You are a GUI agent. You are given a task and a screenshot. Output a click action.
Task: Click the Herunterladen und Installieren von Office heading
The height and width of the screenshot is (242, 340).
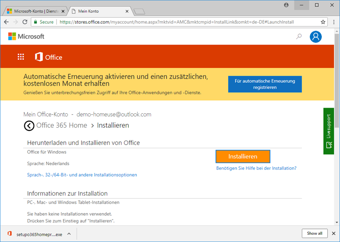(x=83, y=143)
